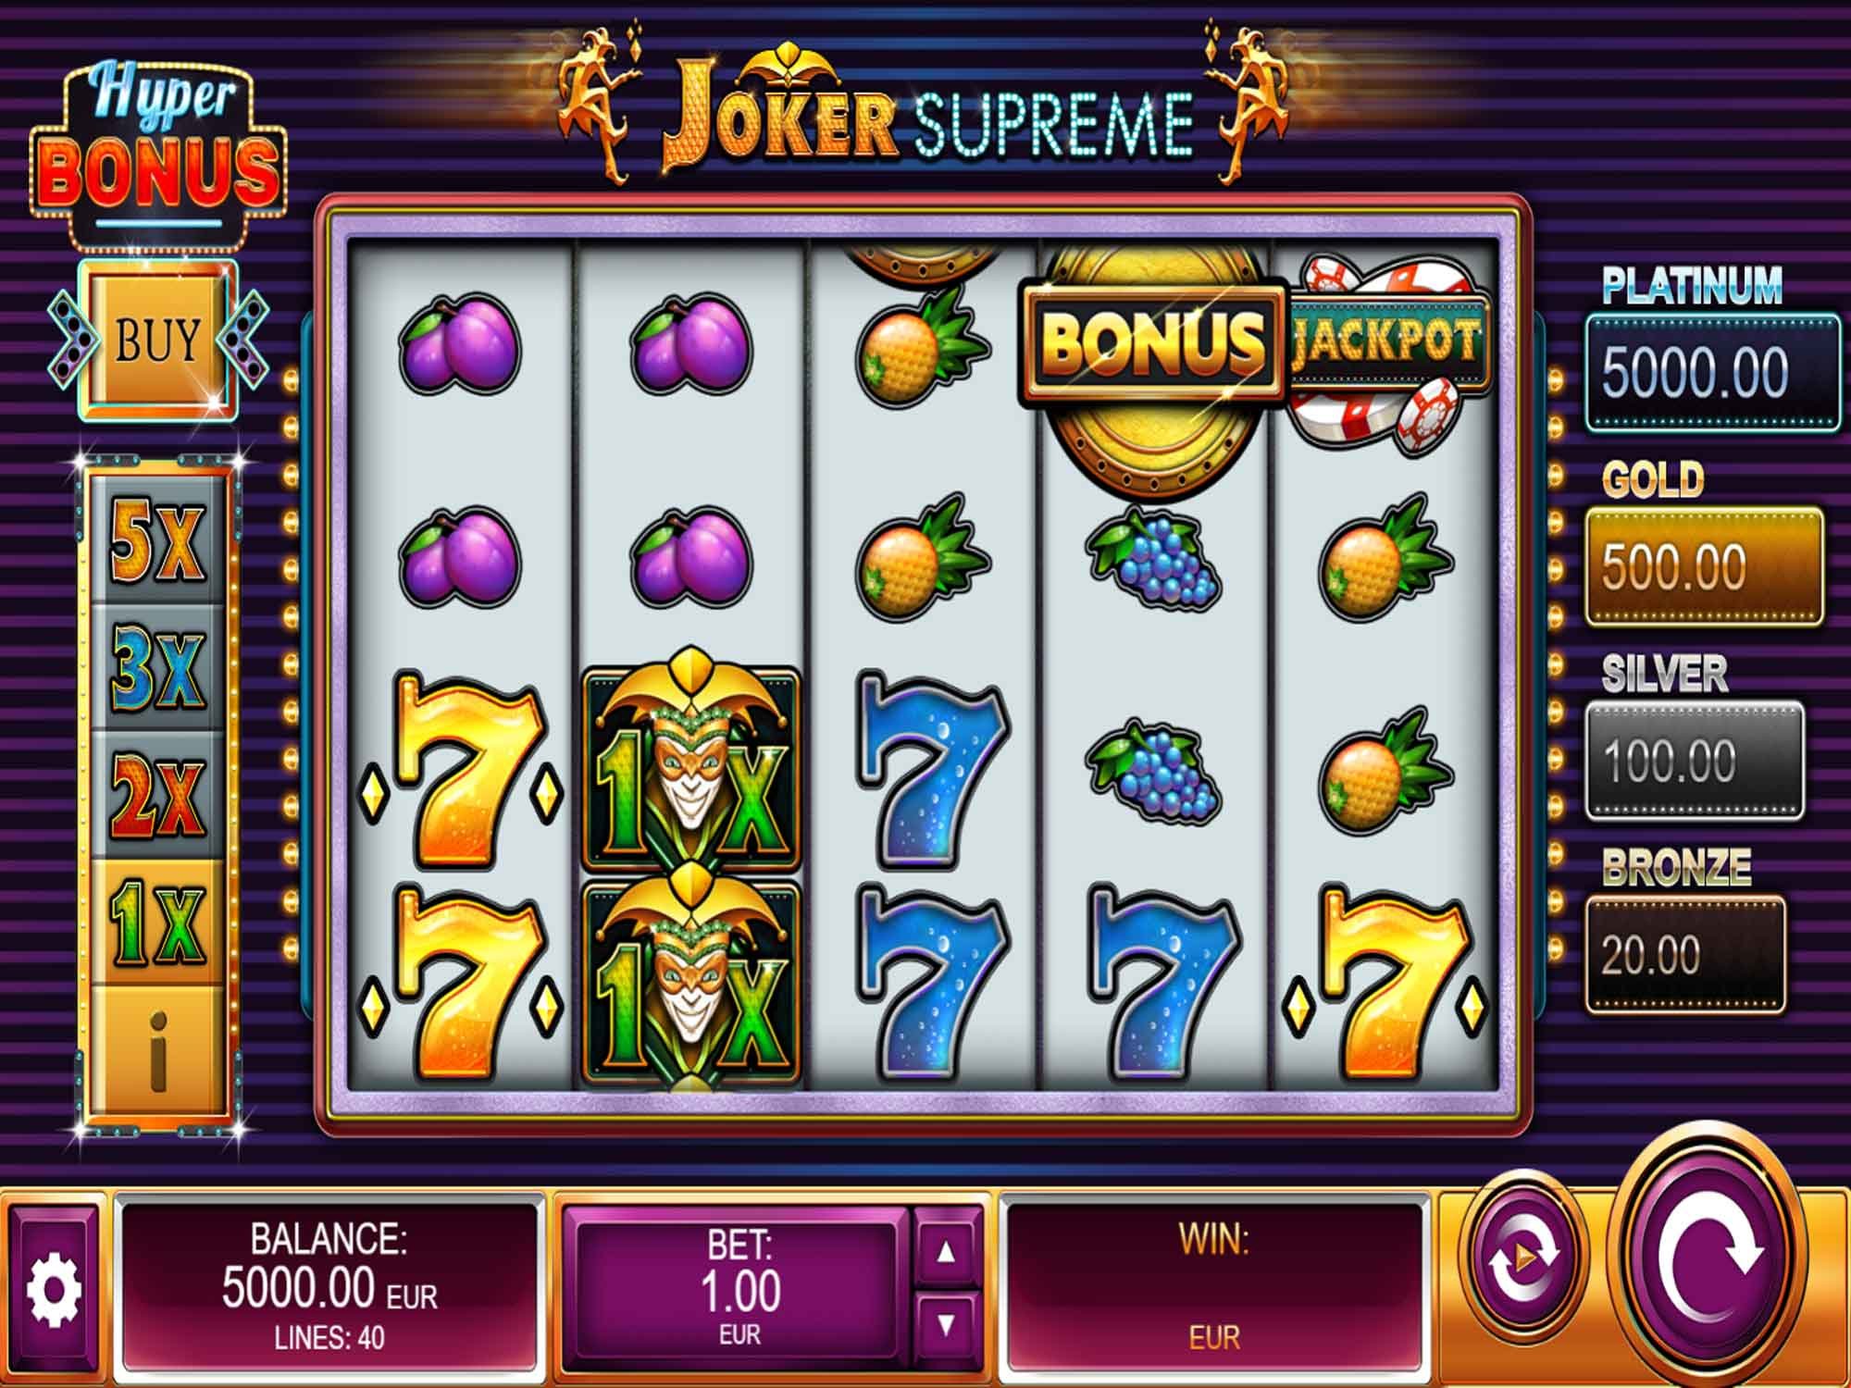Click the Platinum 5000.00 jackpot display
Screen dimensions: 1851x1388
point(1712,373)
